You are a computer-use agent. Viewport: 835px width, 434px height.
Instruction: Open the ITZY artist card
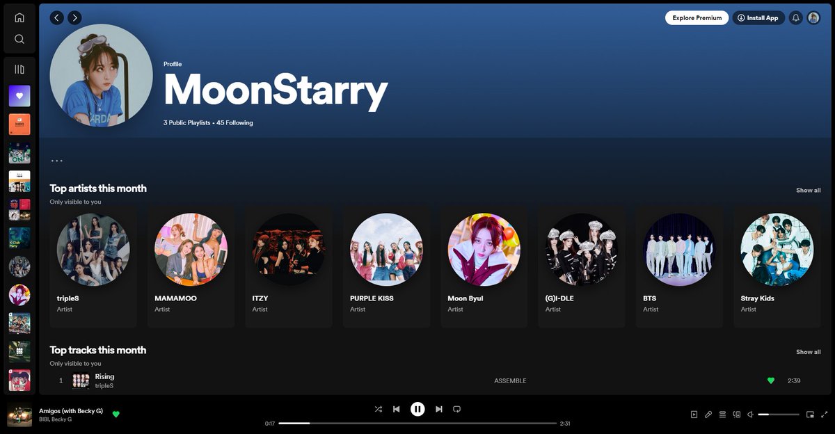pyautogui.click(x=289, y=266)
